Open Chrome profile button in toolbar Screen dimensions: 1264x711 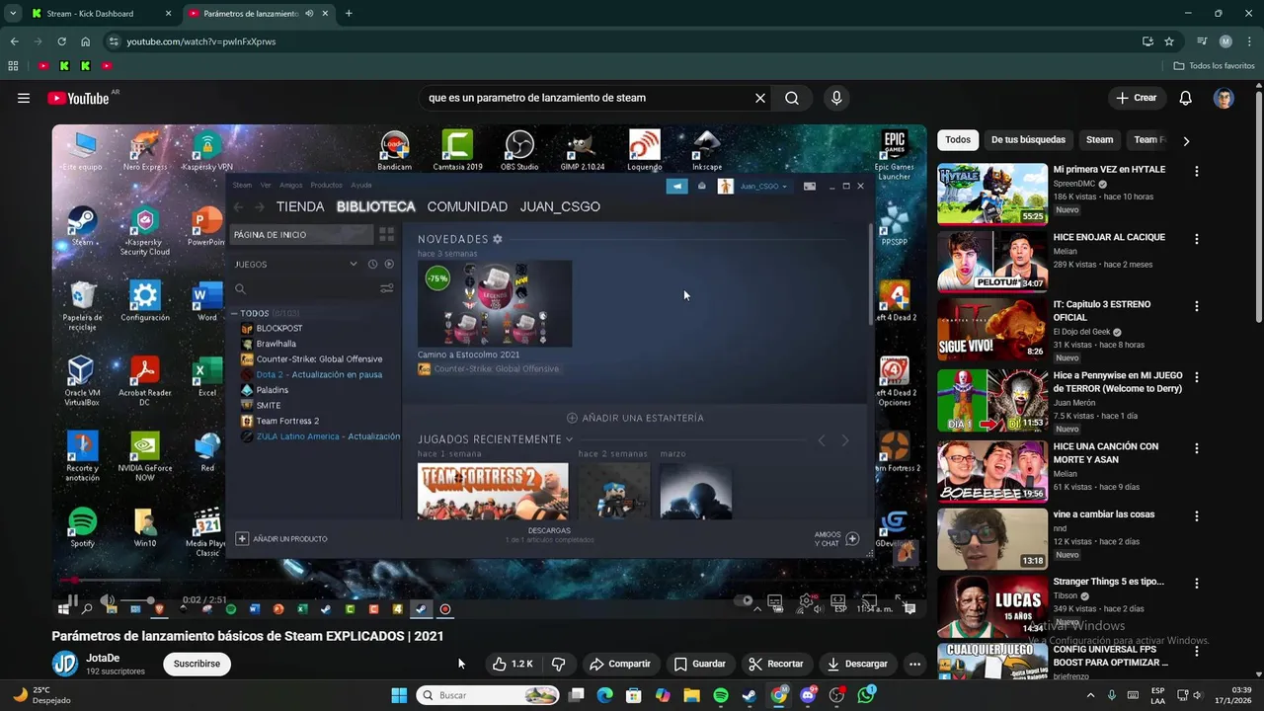[x=1225, y=41]
